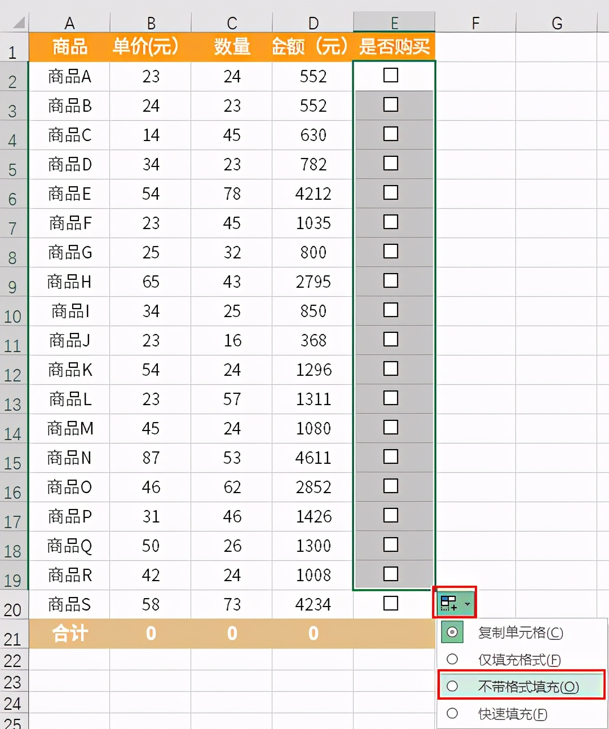Tick the purchase checkbox for 商品Q
Viewport: 609px width, 729px height.
click(x=391, y=544)
